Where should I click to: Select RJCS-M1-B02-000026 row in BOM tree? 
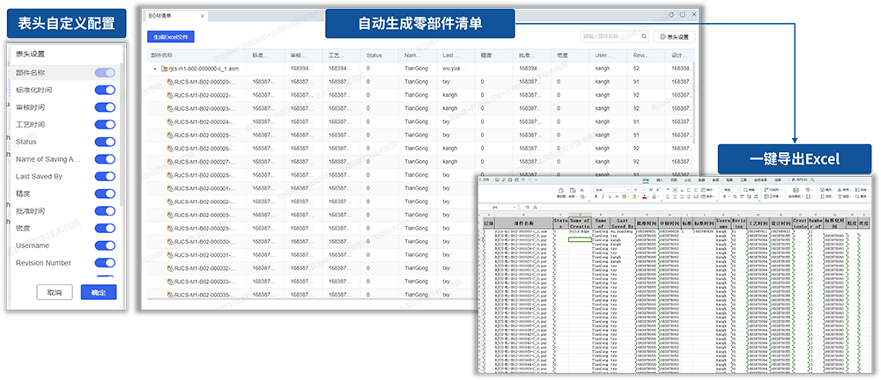pos(420,149)
